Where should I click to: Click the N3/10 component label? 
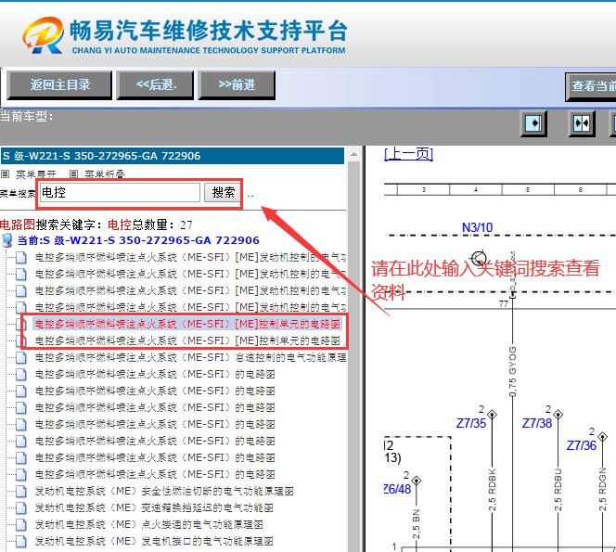pos(477,227)
